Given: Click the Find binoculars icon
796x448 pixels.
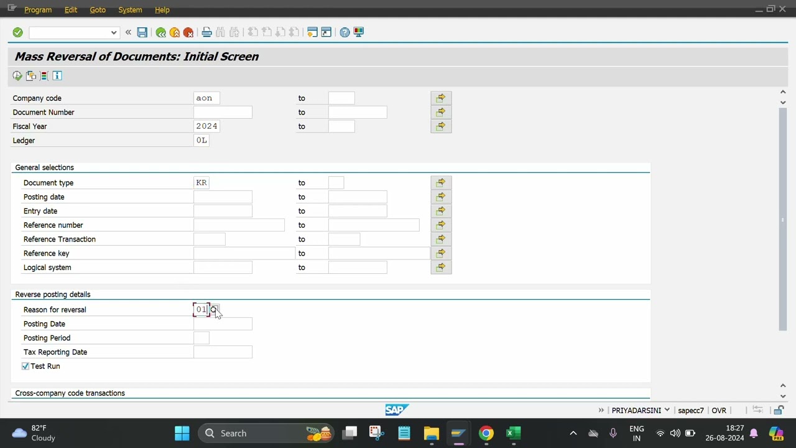Looking at the screenshot, I should pyautogui.click(x=221, y=32).
